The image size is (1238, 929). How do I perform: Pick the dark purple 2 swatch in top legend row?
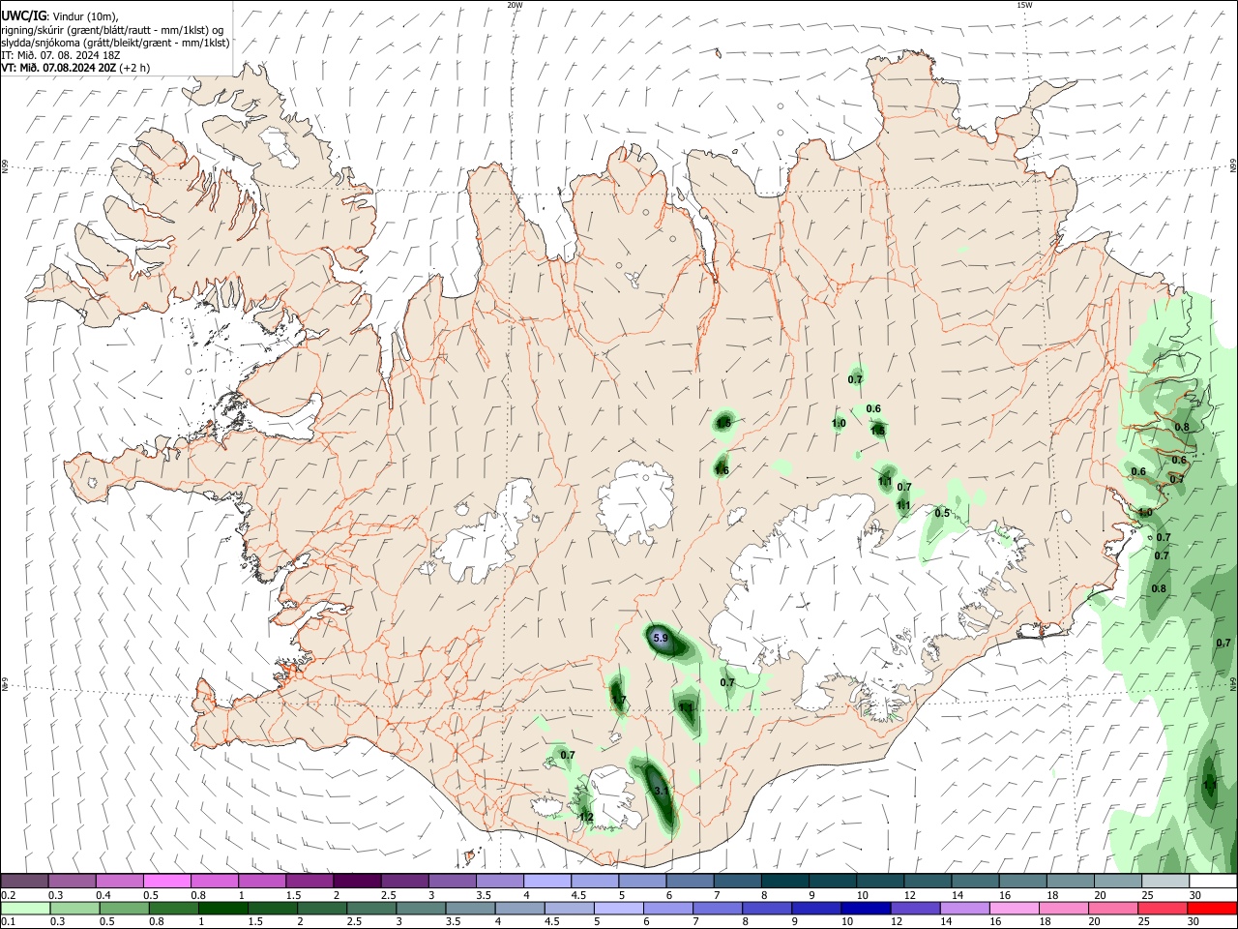(x=357, y=882)
